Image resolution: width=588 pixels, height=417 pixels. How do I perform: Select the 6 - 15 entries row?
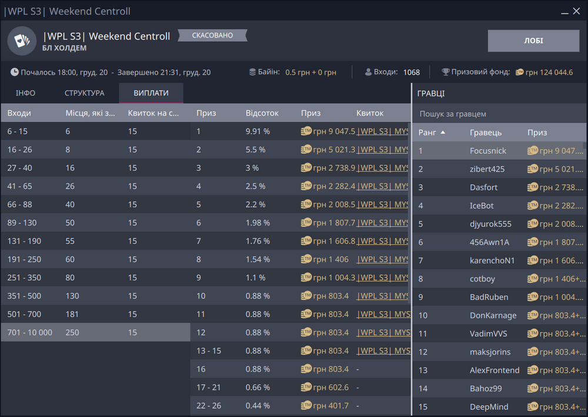click(94, 132)
